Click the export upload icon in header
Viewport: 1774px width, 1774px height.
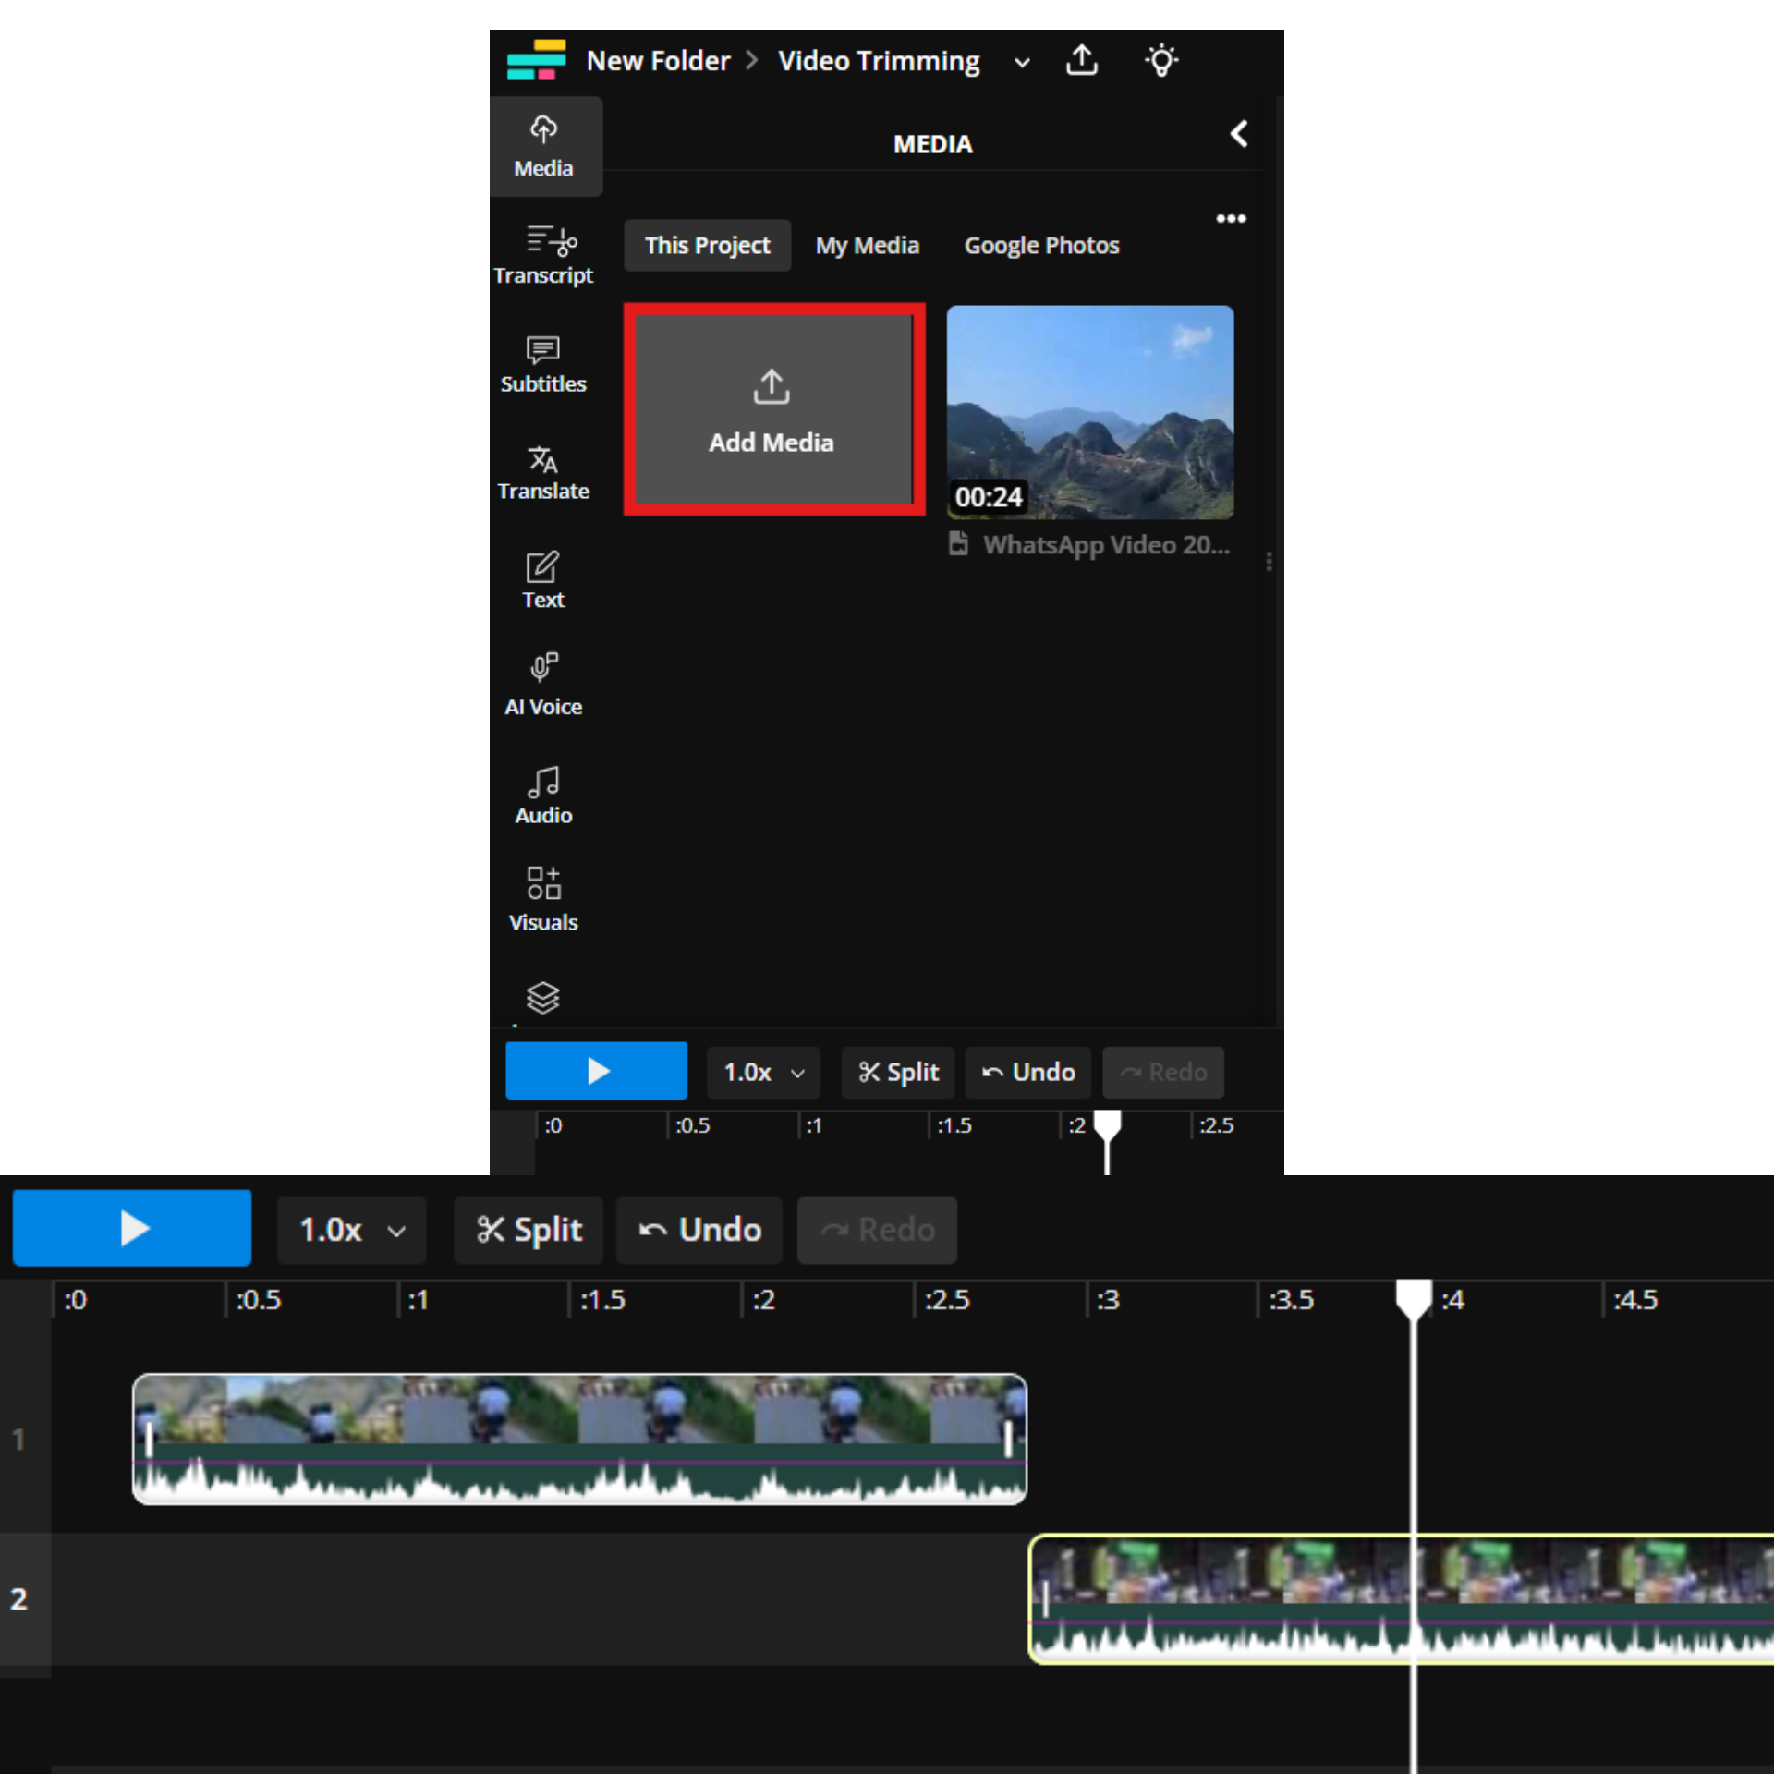(1082, 61)
